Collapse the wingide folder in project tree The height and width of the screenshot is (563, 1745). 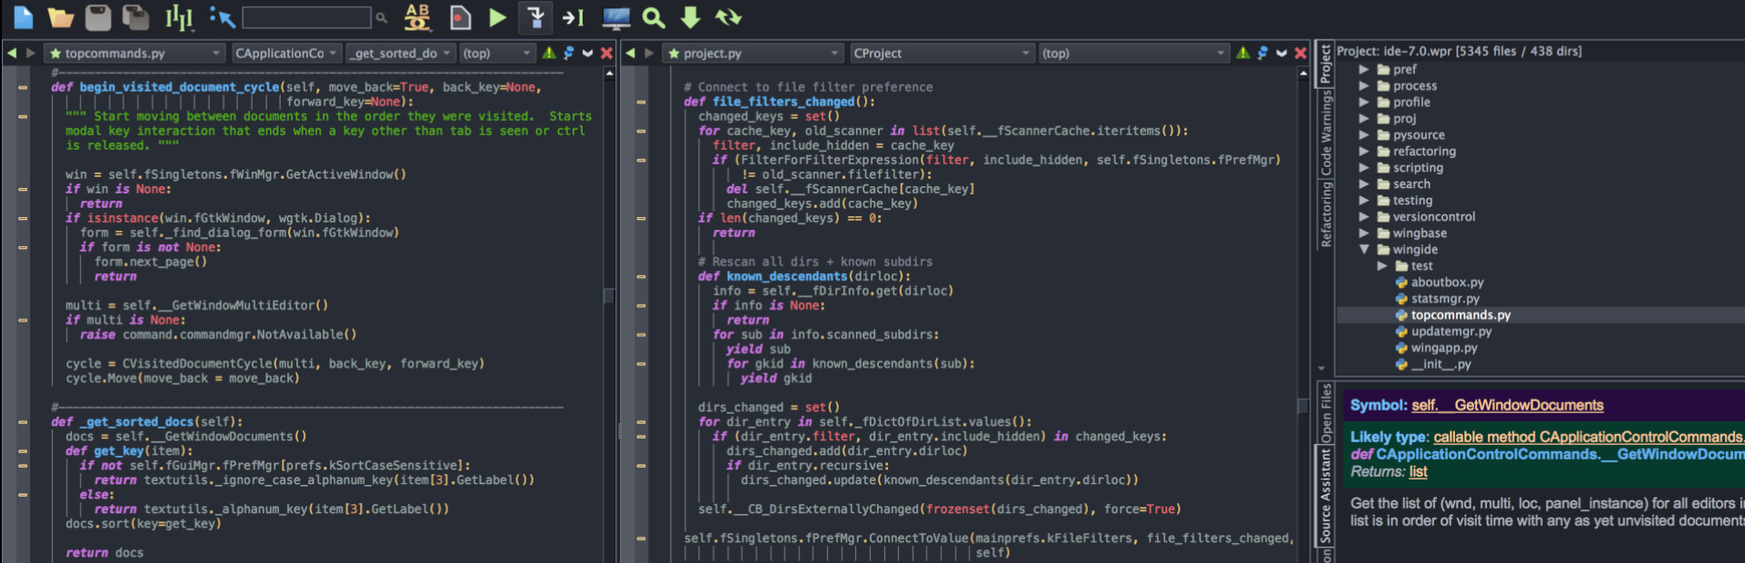(1364, 250)
